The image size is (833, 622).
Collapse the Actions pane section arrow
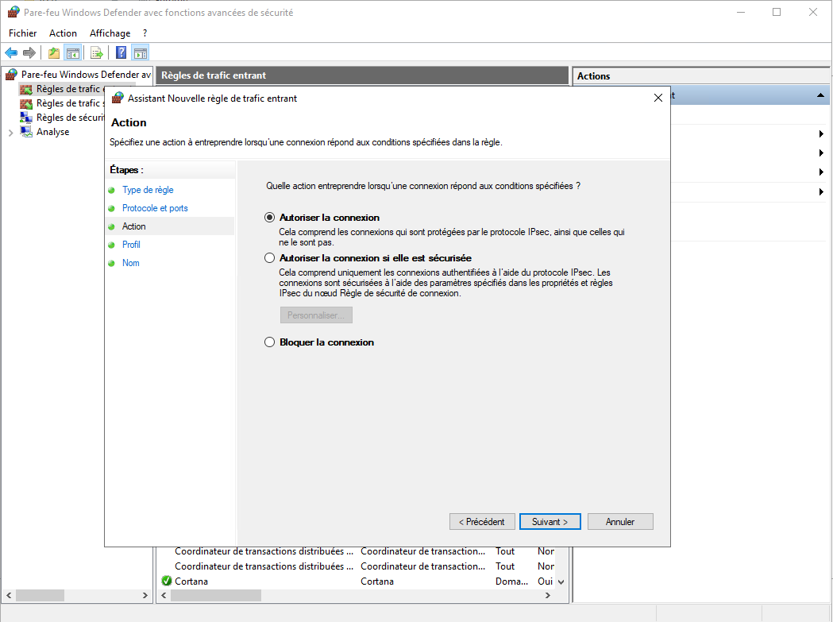point(821,95)
